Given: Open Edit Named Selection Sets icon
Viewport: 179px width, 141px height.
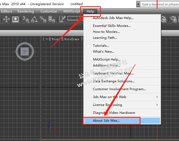Looking at the screenshot, I should [62, 19].
